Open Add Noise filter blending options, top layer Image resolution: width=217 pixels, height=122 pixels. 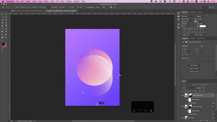213,103
